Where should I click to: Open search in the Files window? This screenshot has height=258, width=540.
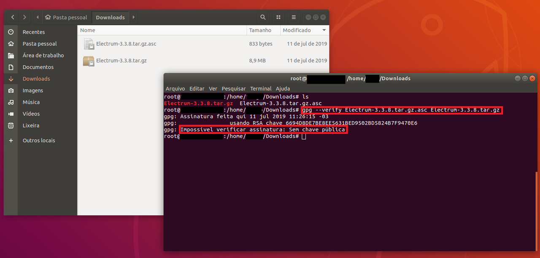[263, 17]
